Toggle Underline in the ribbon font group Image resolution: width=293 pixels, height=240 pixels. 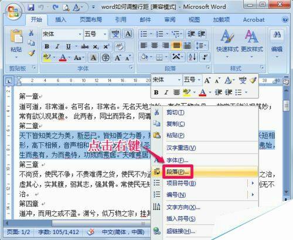click(x=69, y=47)
